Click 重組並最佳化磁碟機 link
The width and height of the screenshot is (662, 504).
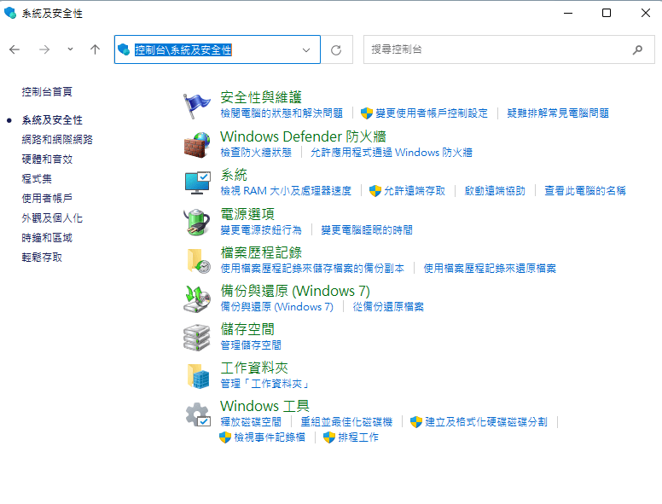[346, 421]
